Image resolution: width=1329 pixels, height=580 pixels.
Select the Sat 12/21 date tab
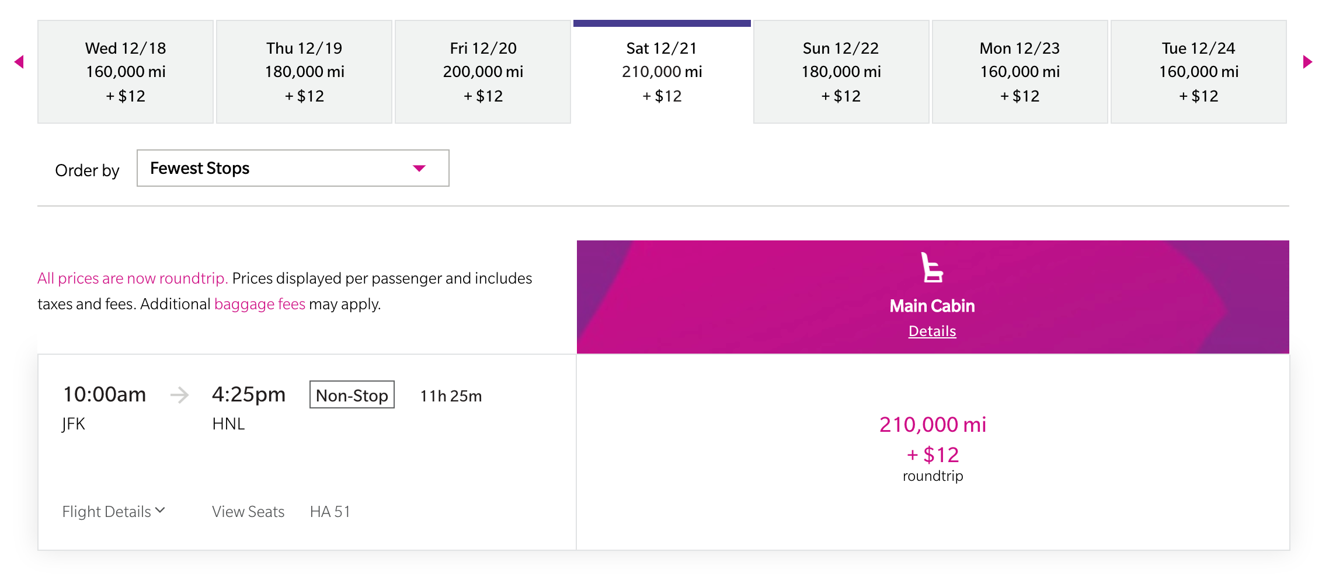coord(662,72)
